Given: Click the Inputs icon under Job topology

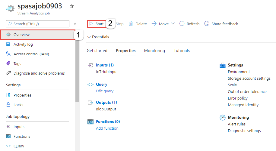Looking at the screenshot, I should click(x=8, y=127).
